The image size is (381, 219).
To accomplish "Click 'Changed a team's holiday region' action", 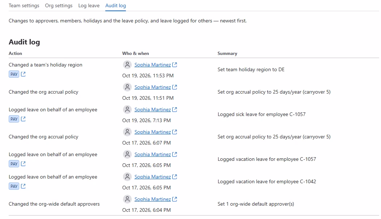I will (x=46, y=65).
